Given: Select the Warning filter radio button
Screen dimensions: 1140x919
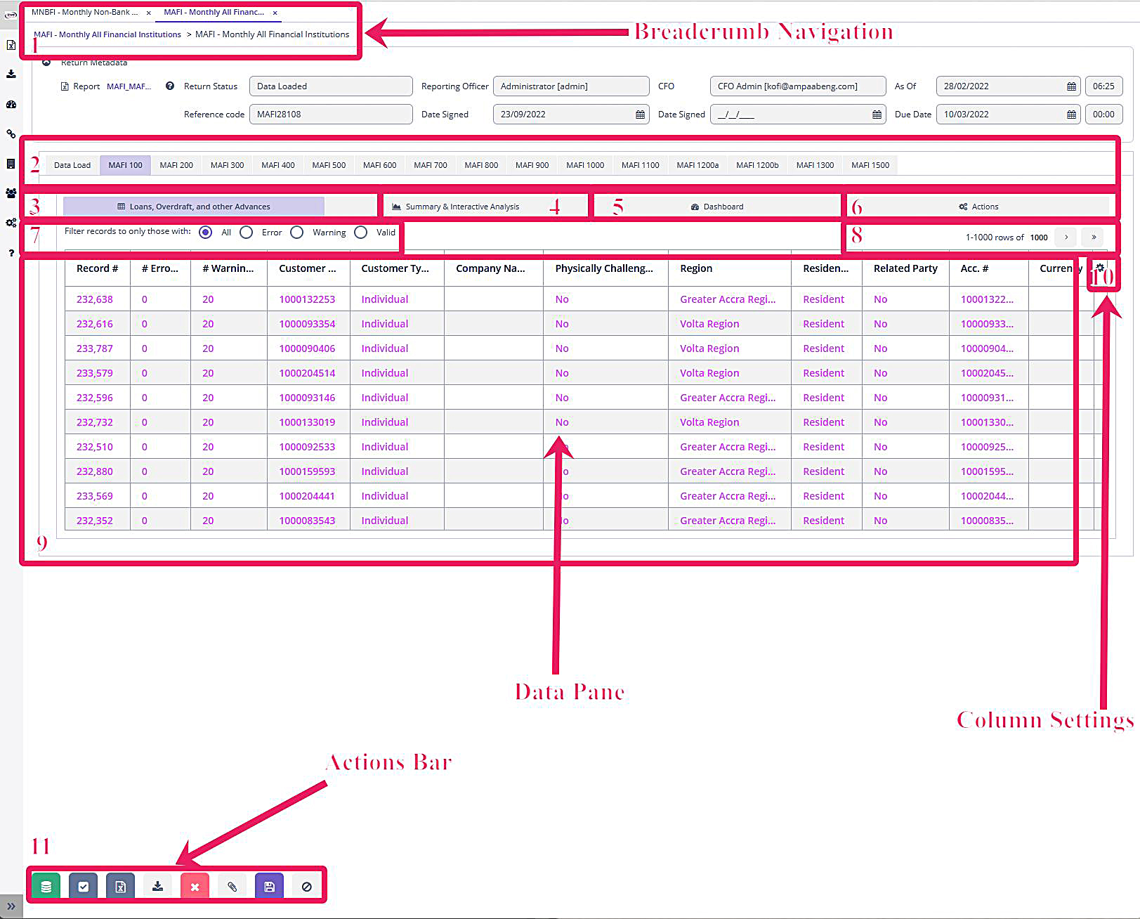Looking at the screenshot, I should coord(297,232).
